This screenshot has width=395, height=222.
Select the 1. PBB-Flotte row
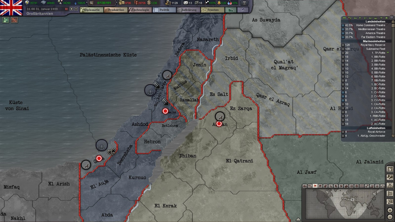tap(366, 116)
